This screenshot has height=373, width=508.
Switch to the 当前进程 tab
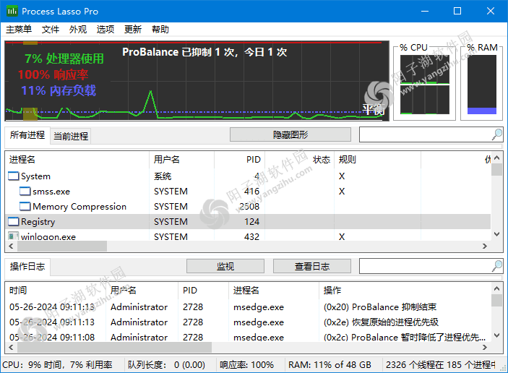tap(71, 136)
